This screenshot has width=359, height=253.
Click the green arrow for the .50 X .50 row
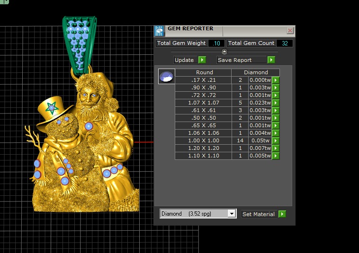coord(276,118)
